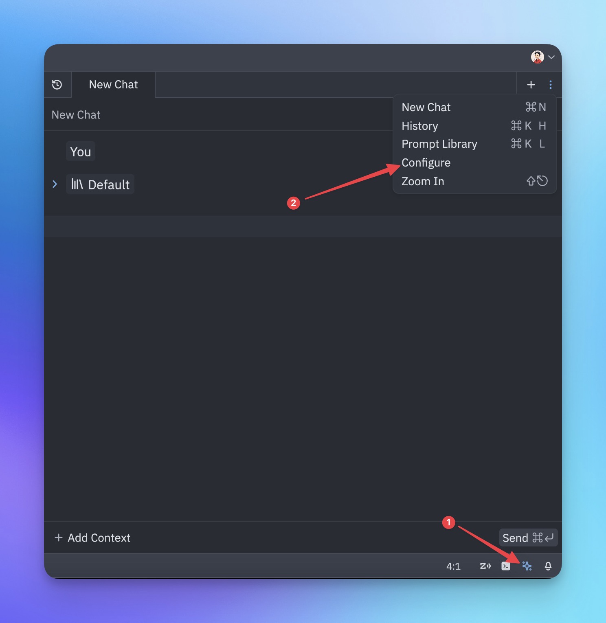Open the three-dot overflow menu
606x623 pixels.
(x=550, y=84)
